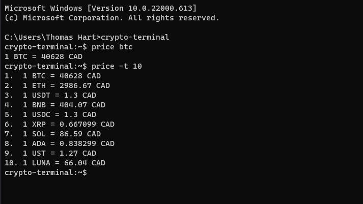Select the USDC price row
363x204 pixels.
click(50, 114)
